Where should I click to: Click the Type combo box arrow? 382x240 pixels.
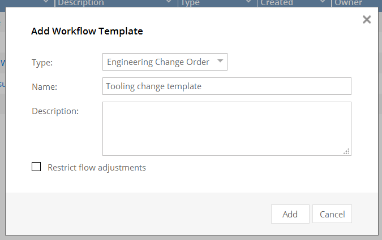pos(220,62)
